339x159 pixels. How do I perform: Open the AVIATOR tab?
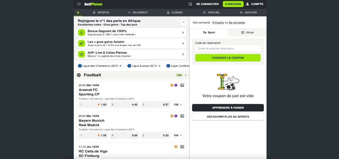[x=248, y=13]
